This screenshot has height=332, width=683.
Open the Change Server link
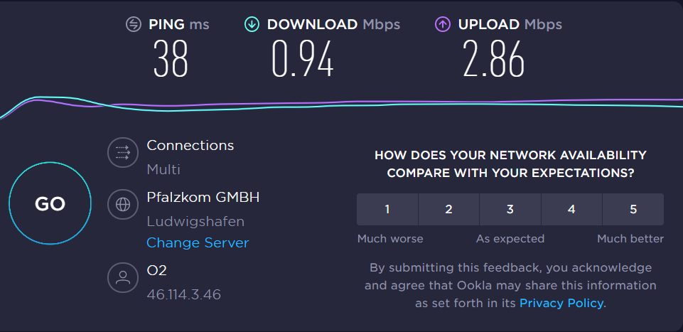[x=198, y=242]
